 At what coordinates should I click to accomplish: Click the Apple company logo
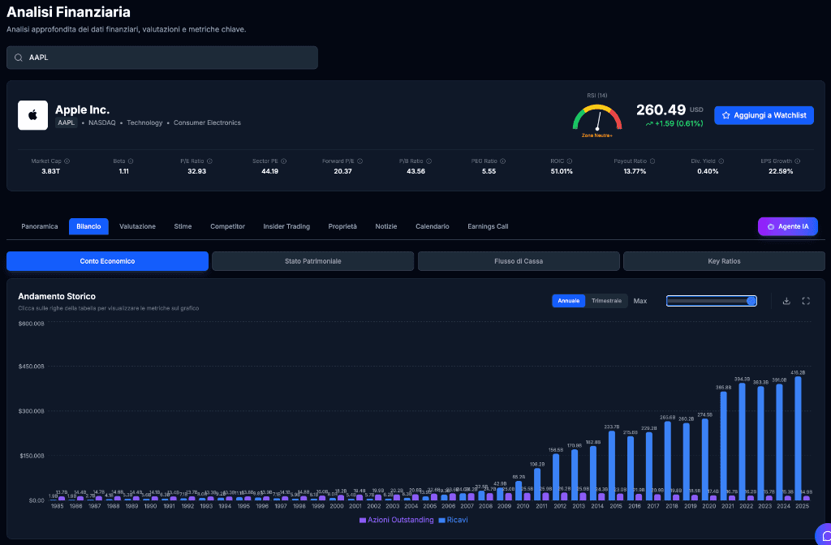33,115
